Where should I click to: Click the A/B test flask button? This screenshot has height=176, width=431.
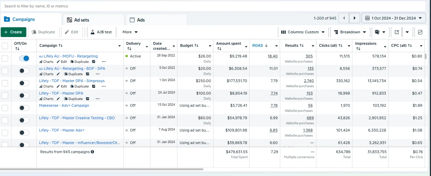[x=101, y=32]
